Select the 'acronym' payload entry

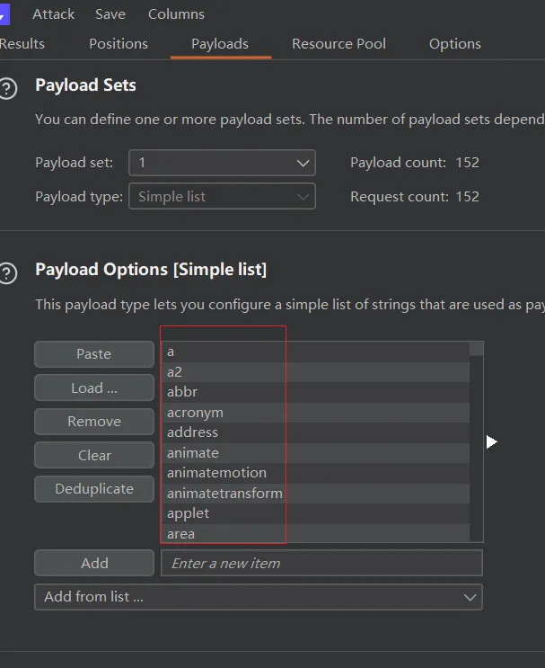(x=315, y=413)
